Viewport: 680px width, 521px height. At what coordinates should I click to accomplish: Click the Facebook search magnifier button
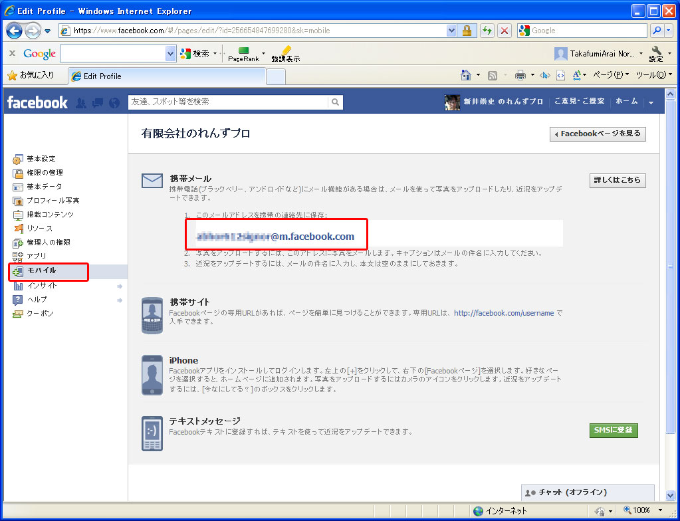tap(335, 102)
